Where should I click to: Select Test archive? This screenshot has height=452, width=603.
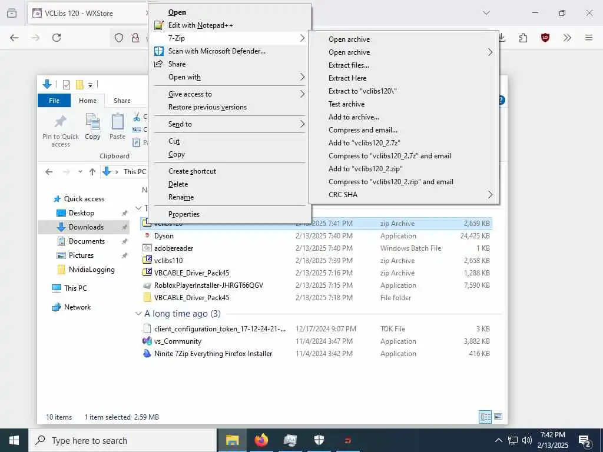(404, 104)
